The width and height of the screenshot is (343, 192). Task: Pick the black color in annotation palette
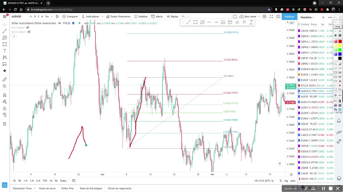[x=340, y=58]
